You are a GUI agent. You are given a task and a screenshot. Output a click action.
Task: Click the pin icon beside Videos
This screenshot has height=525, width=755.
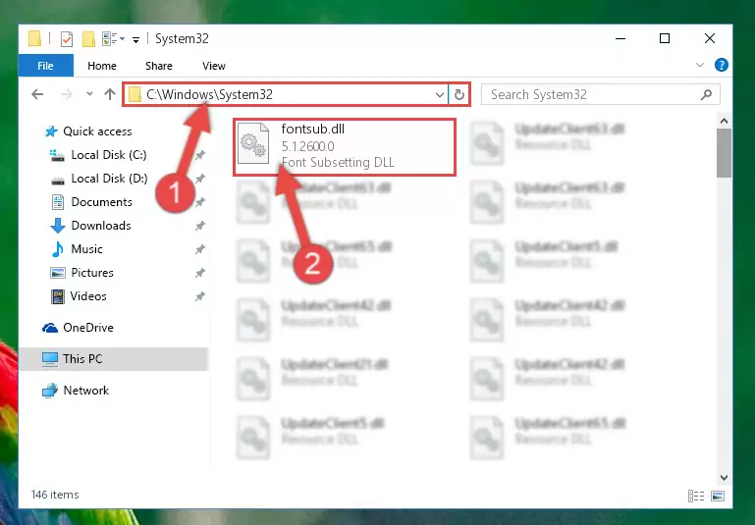pos(200,296)
